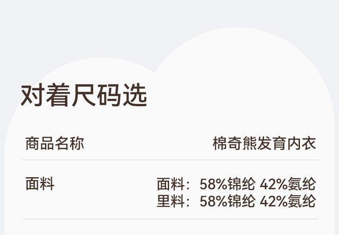Click "名称" in the 商品名称 label
The width and height of the screenshot is (339, 235).
coord(69,144)
